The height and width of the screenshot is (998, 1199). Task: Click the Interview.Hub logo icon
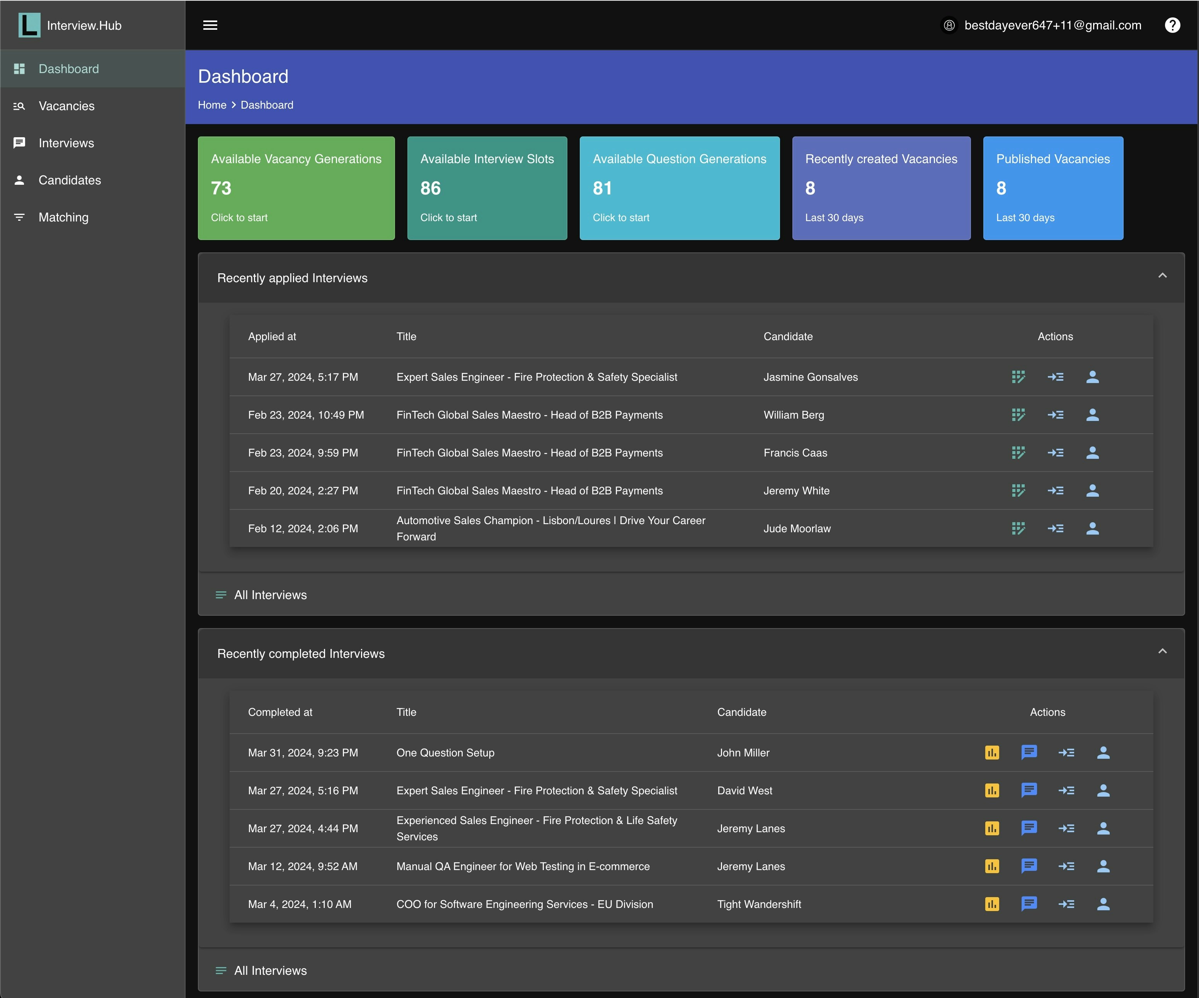[x=29, y=25]
